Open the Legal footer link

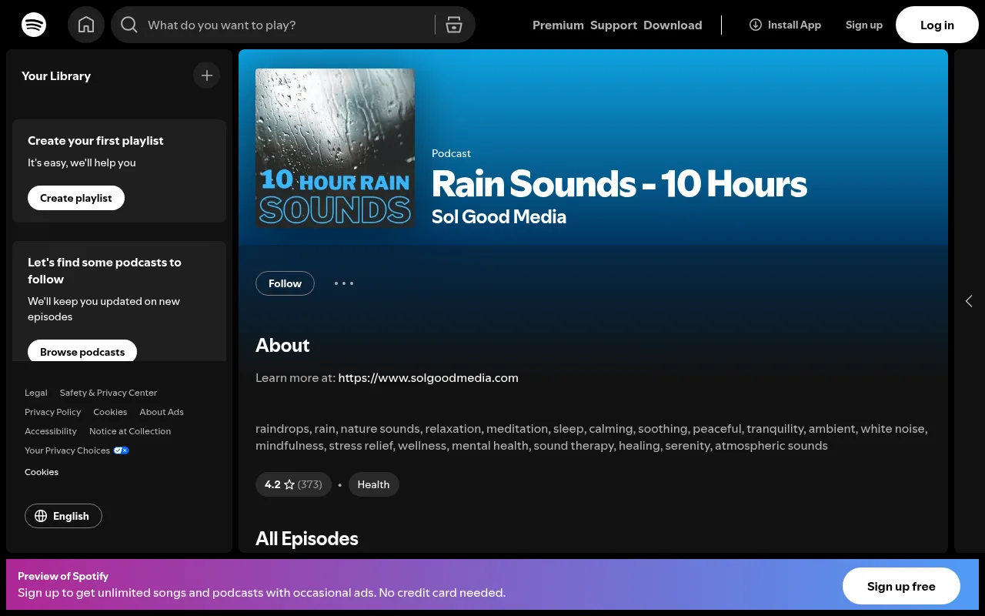click(36, 393)
